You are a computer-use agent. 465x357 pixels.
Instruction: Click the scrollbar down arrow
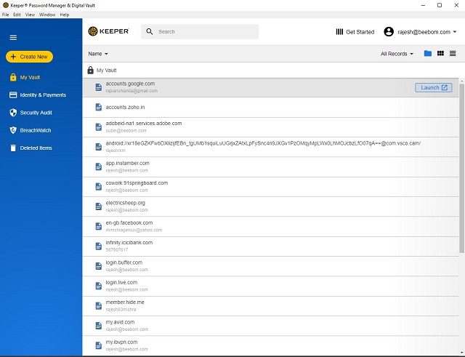(462, 352)
